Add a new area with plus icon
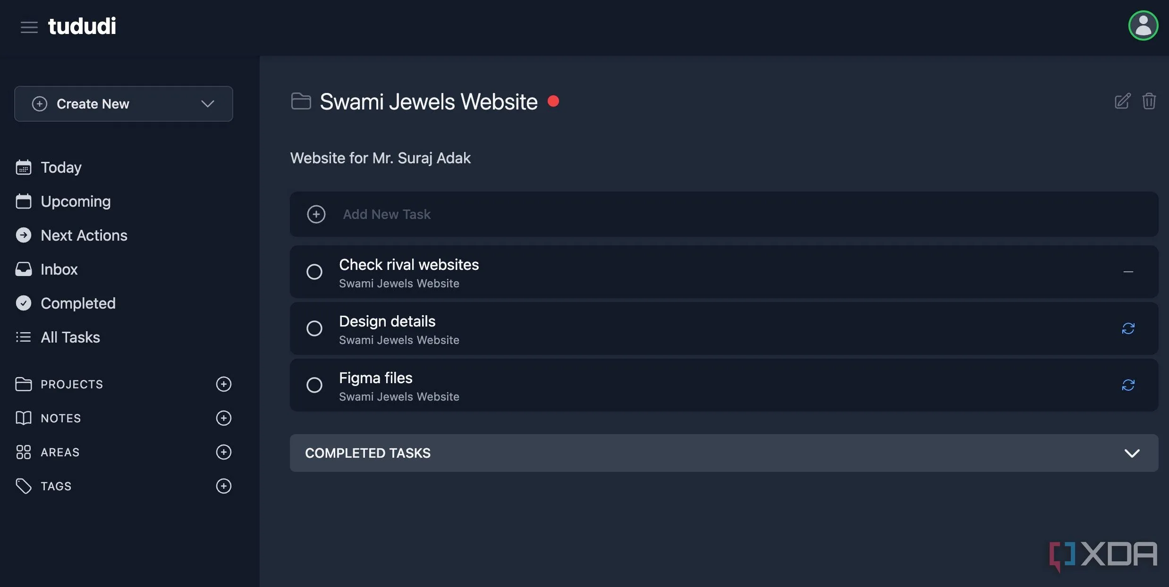The image size is (1169, 587). click(x=223, y=452)
